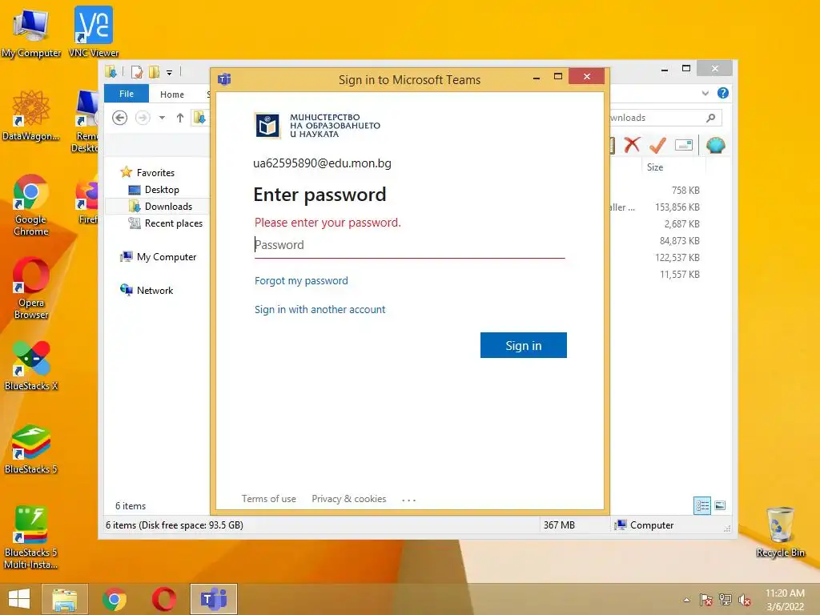820x615 pixels.
Task: Click Action Center flag in tray
Action: 706,600
